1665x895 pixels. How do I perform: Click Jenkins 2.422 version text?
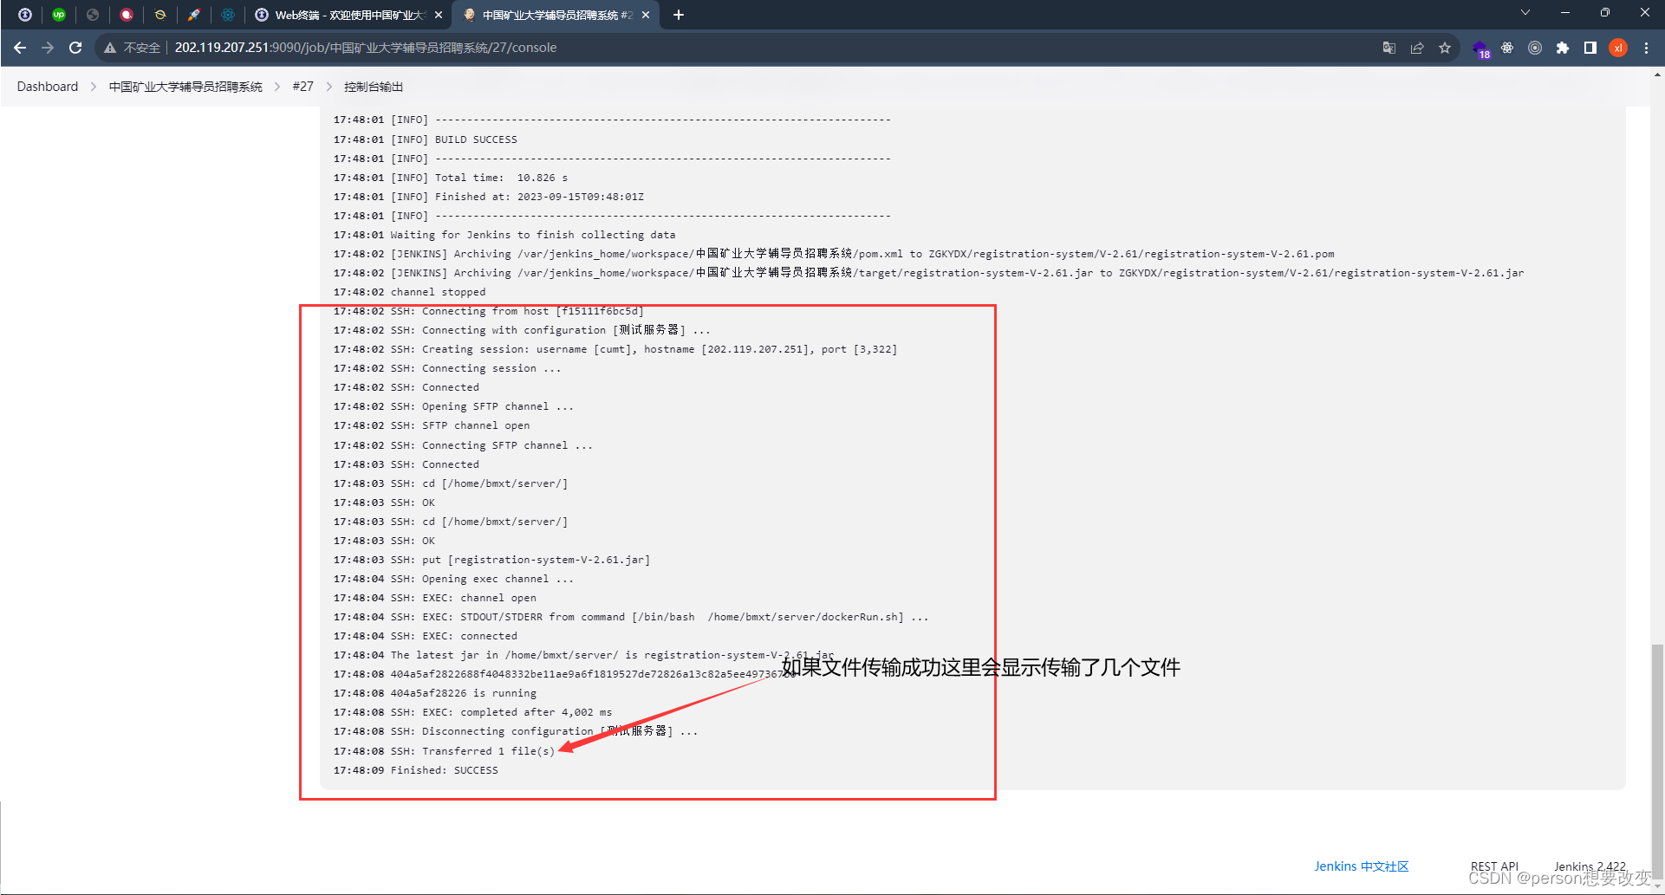pos(1590,866)
